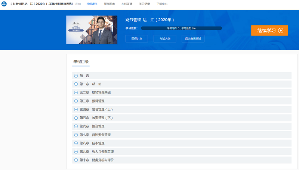Click the 考试大纲 button
299x170 pixels.
pyautogui.click(x=165, y=39)
